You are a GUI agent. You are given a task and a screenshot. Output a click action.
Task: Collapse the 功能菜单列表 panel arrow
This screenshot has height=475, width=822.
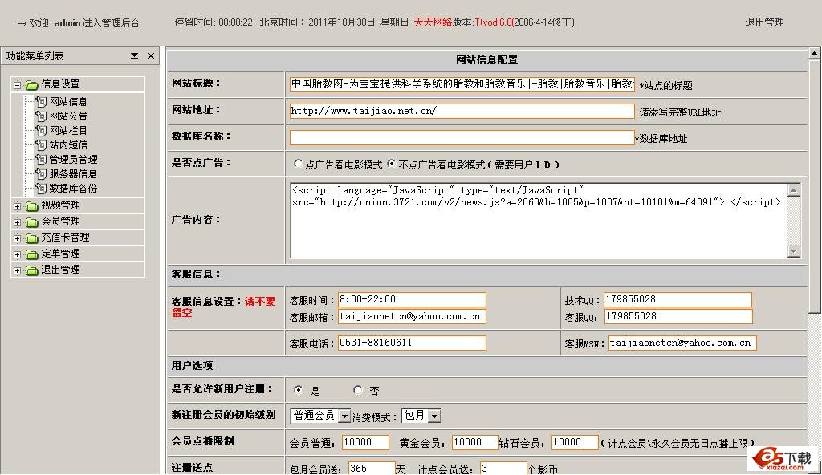coord(134,55)
